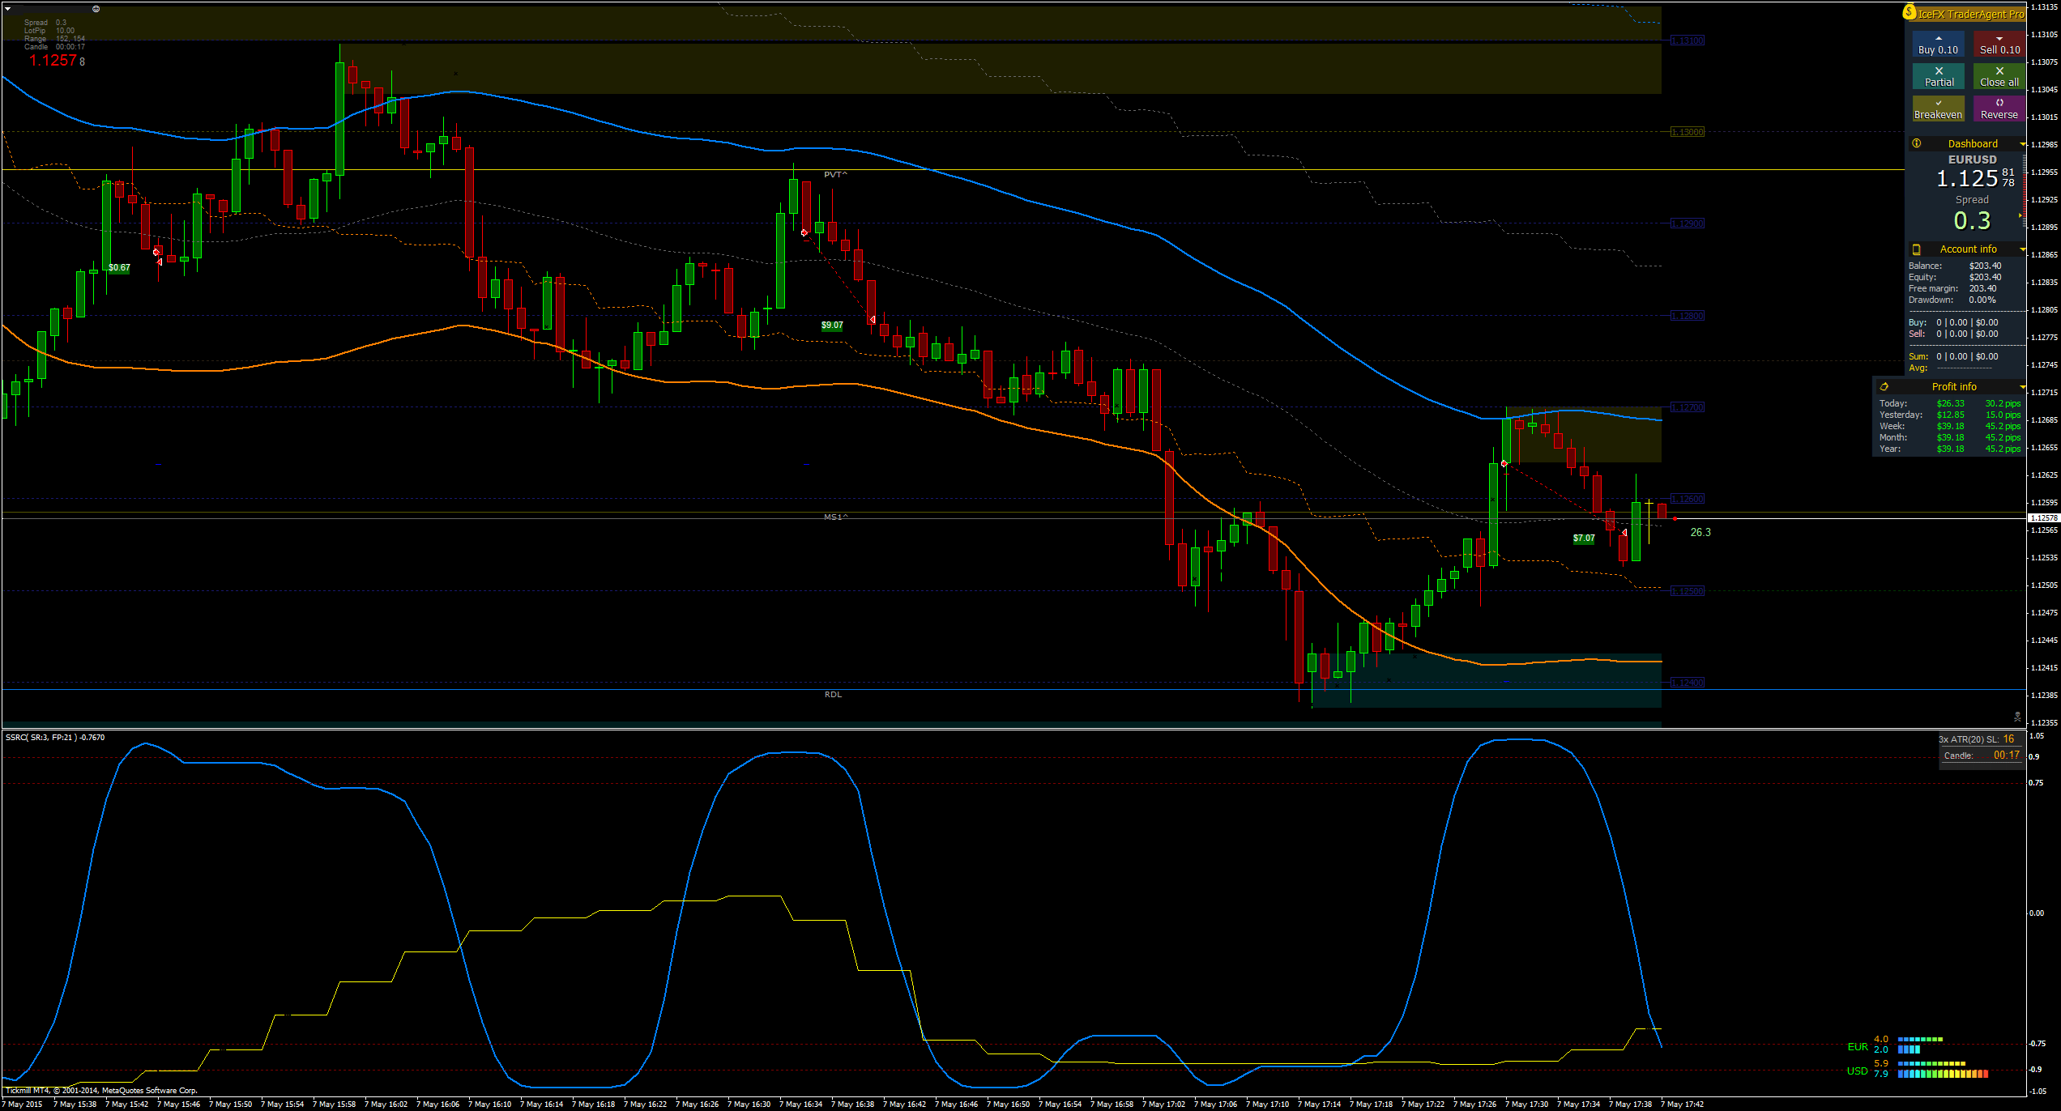Screen dimensions: 2061x1111
Task: Click the IceFX TraderAgent Pro title bar
Action: [1970, 14]
